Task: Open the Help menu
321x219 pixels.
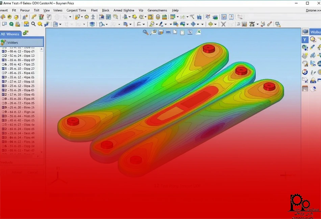Action: (x=175, y=10)
